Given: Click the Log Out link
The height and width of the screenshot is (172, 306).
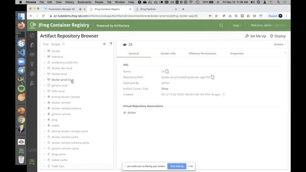Looking at the screenshot, I should tap(279, 25).
